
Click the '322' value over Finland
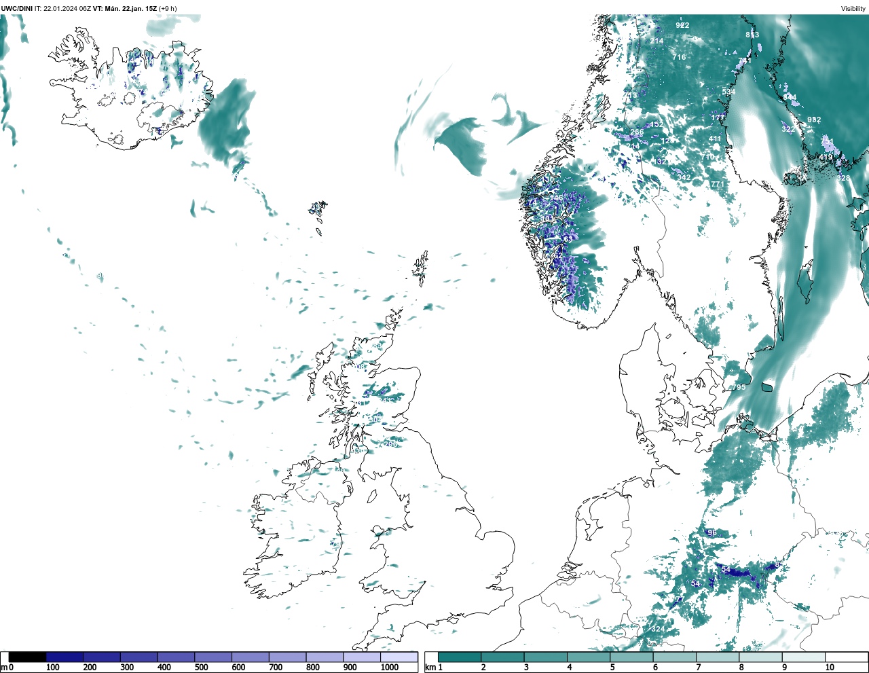click(788, 129)
